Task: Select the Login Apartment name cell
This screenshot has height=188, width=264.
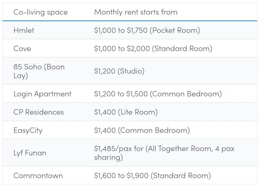Action: [x=42, y=94]
